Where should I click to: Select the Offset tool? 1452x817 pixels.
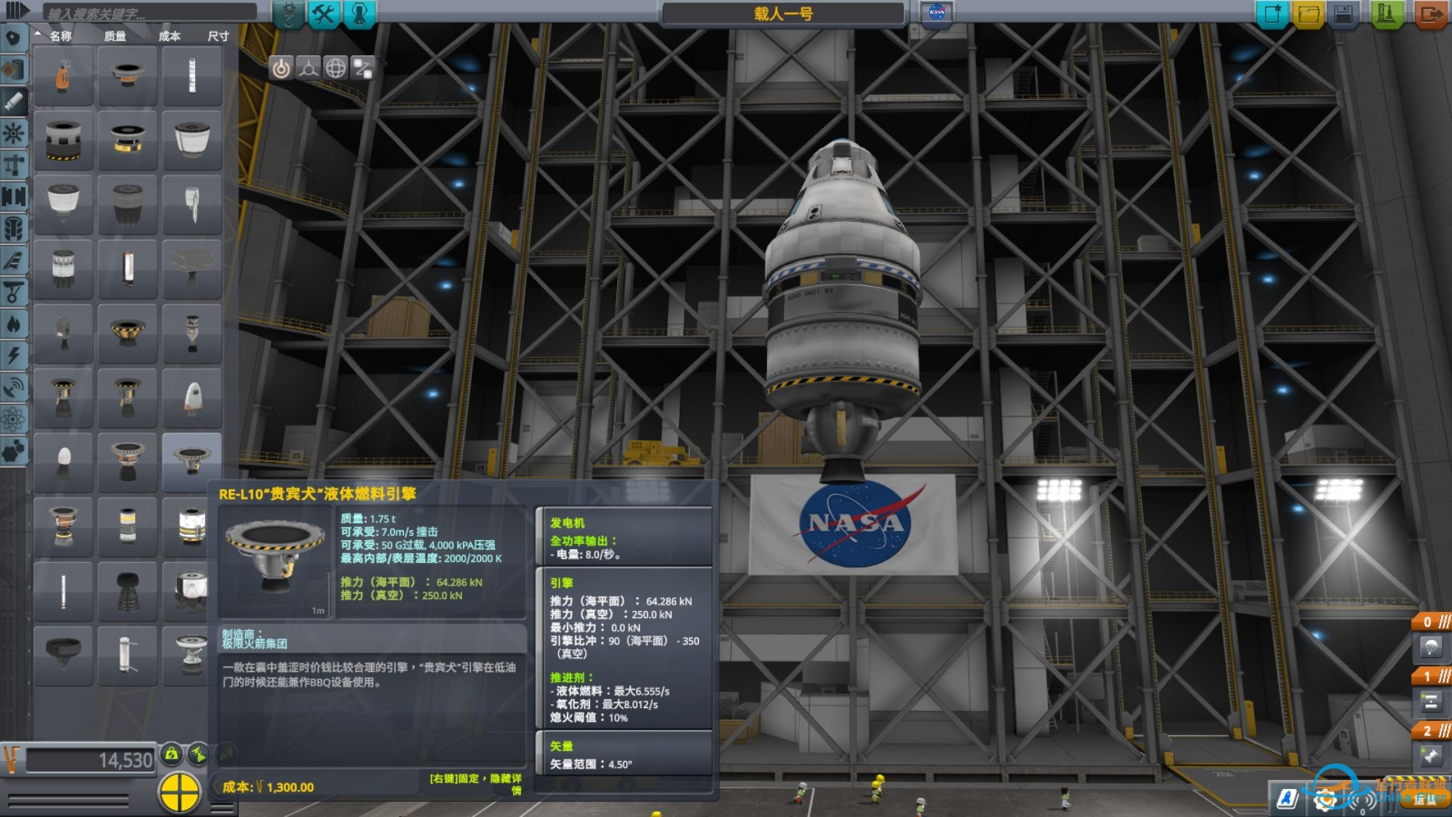point(308,69)
